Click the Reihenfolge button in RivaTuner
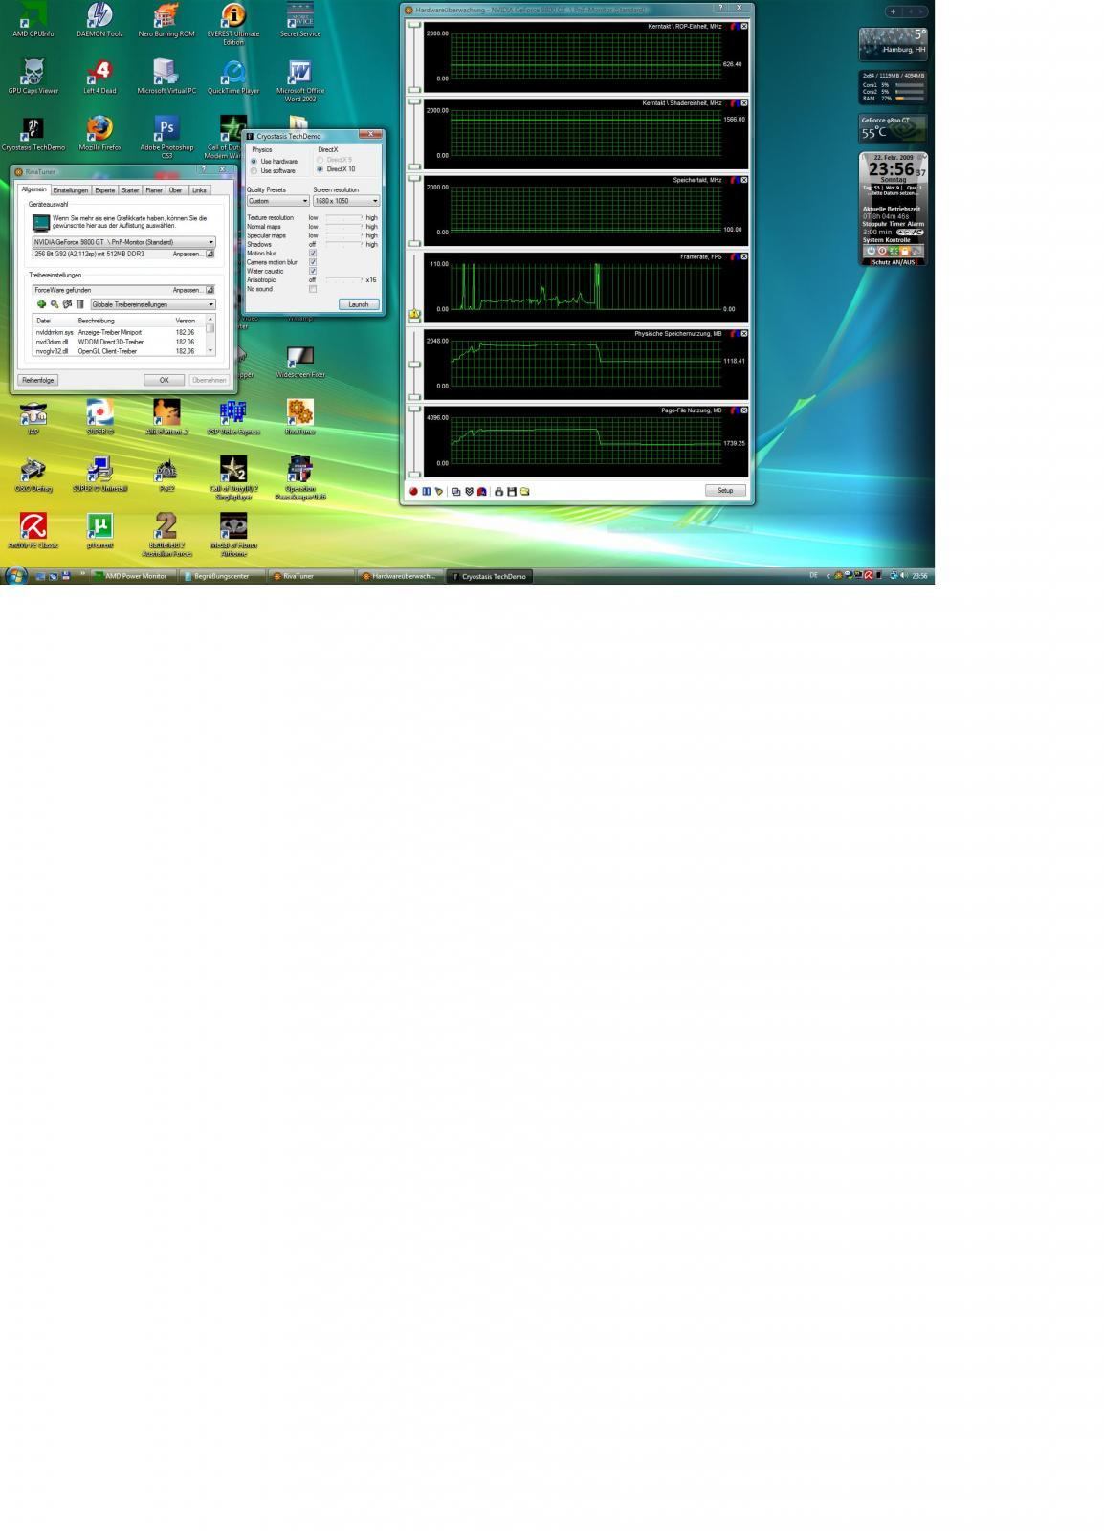 tap(38, 380)
